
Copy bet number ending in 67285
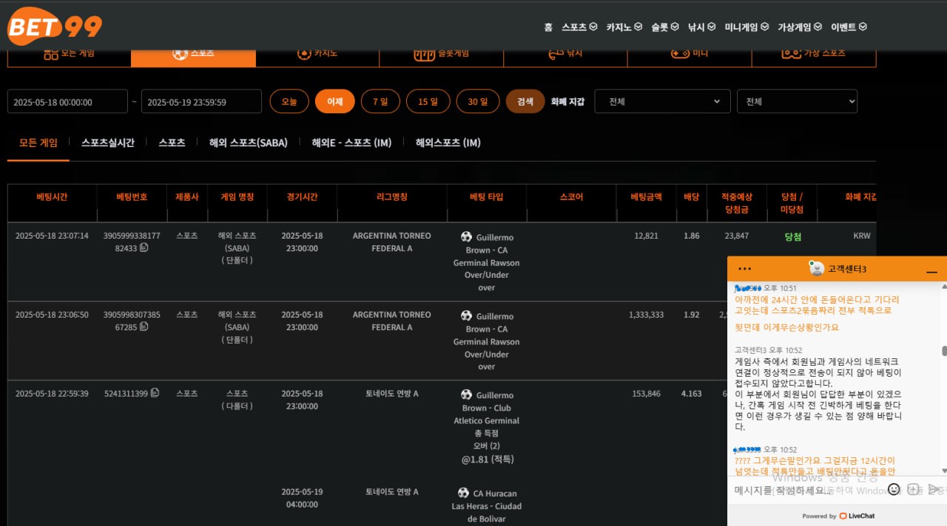pos(144,327)
